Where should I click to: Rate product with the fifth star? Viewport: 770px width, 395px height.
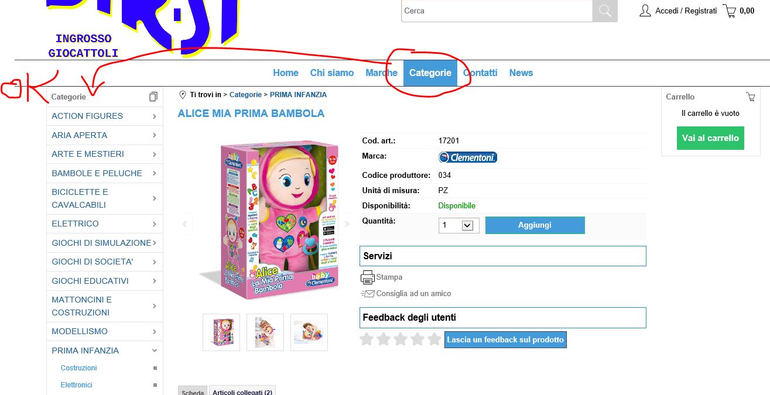click(434, 339)
